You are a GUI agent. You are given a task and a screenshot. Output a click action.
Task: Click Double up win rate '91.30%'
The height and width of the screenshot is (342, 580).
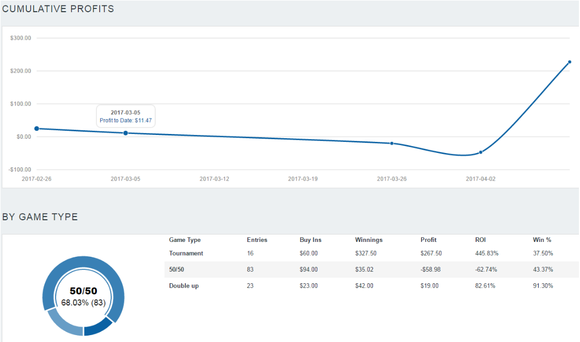point(543,286)
